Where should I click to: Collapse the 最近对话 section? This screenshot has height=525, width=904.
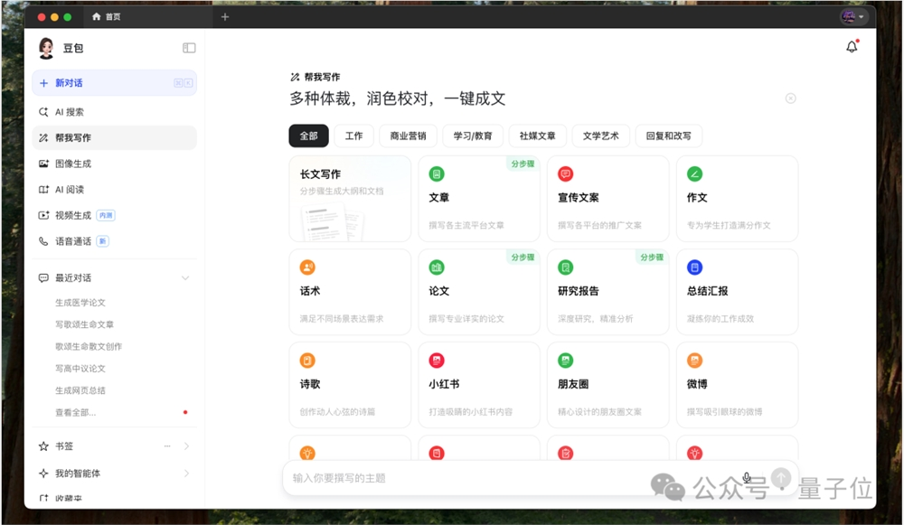pyautogui.click(x=185, y=277)
